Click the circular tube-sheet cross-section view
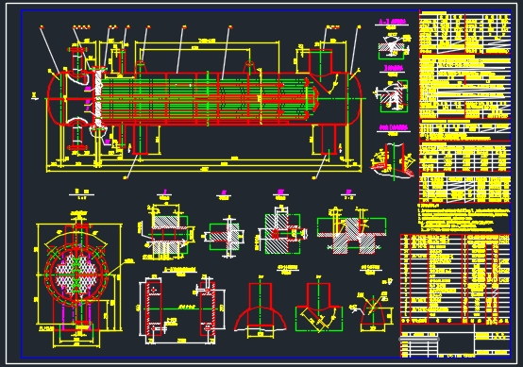The width and height of the screenshot is (523, 367). click(76, 274)
